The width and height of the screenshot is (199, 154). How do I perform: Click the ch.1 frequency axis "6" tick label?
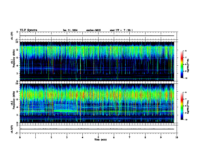tap(17, 58)
